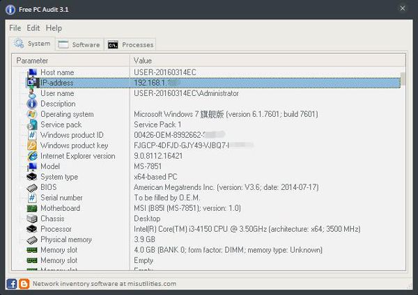The image size is (418, 295).
Task: Click the Physical memory icon
Action: pos(32,239)
